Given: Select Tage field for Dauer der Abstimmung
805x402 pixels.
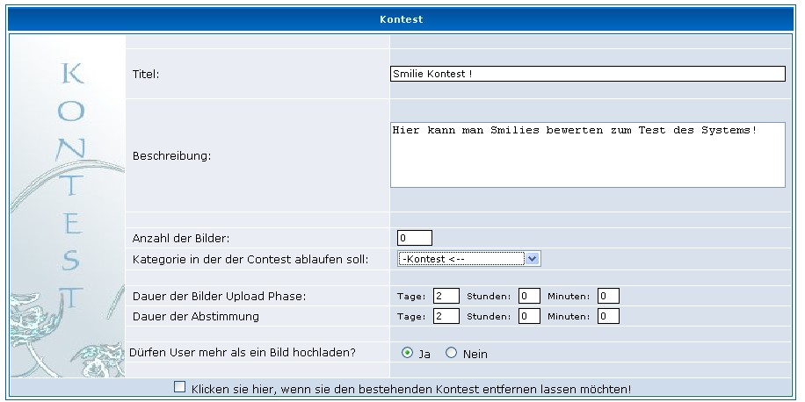Looking at the screenshot, I should (x=446, y=316).
